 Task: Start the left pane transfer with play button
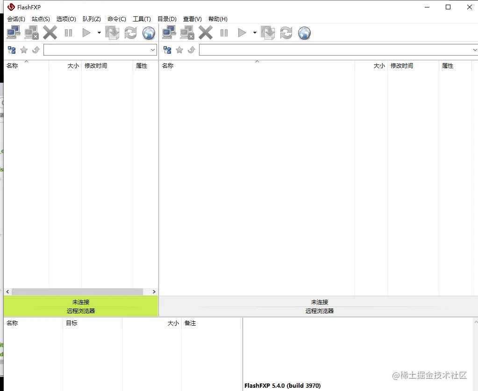pyautogui.click(x=86, y=33)
